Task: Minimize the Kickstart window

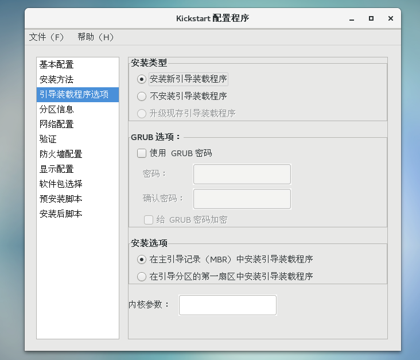Action: pyautogui.click(x=352, y=18)
